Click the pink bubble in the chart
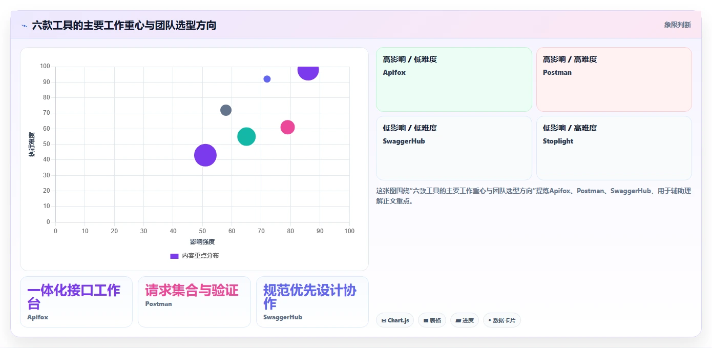The width and height of the screenshot is (712, 348). (287, 127)
